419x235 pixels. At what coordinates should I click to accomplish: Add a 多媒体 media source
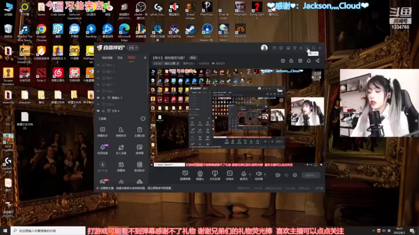click(x=229, y=175)
